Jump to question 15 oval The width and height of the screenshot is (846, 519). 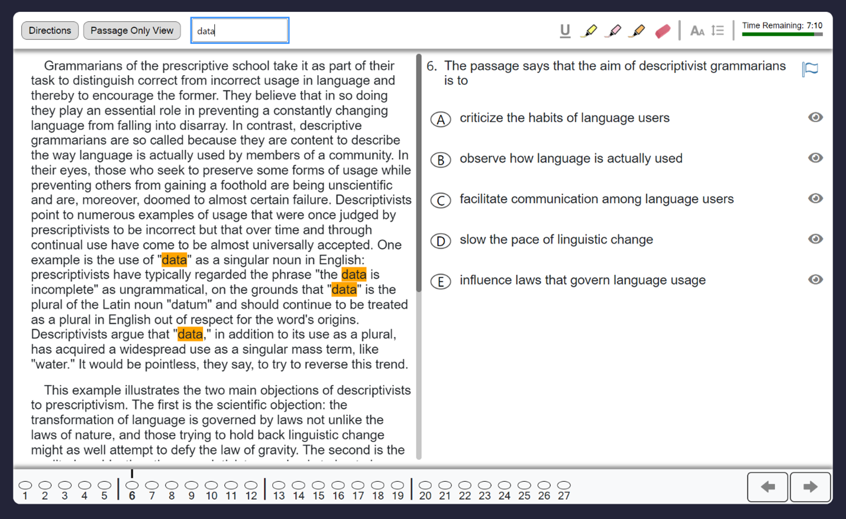318,483
